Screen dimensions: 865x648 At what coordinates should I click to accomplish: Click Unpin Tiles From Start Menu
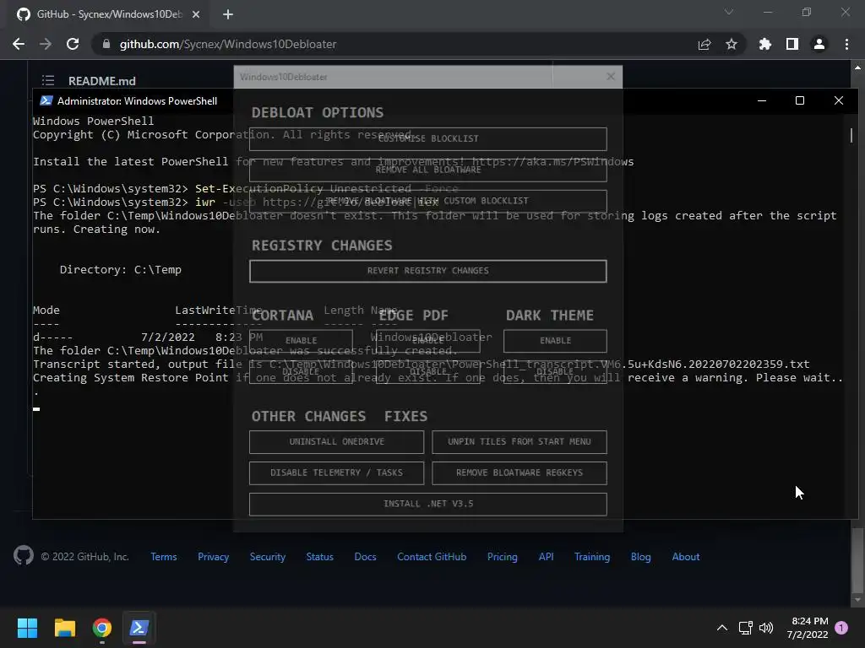(520, 442)
